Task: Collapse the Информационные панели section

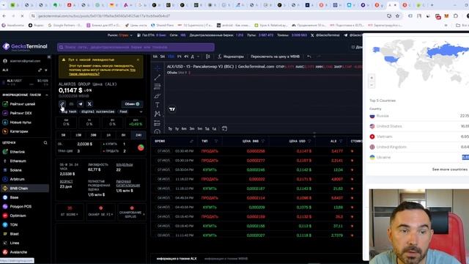Action: [47, 95]
